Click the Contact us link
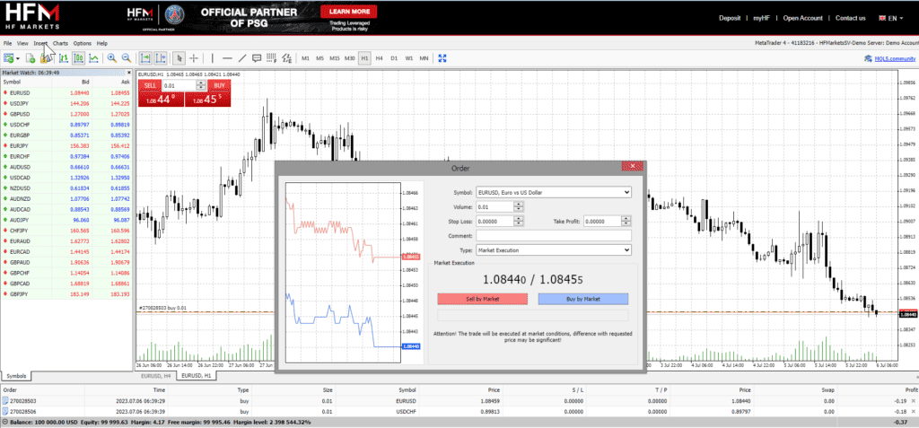Image resolution: width=919 pixels, height=428 pixels. [851, 18]
